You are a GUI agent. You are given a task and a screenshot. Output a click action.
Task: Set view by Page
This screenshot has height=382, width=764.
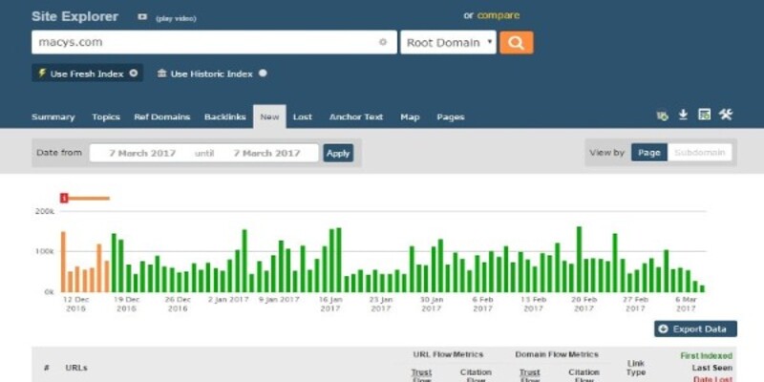pyautogui.click(x=648, y=152)
